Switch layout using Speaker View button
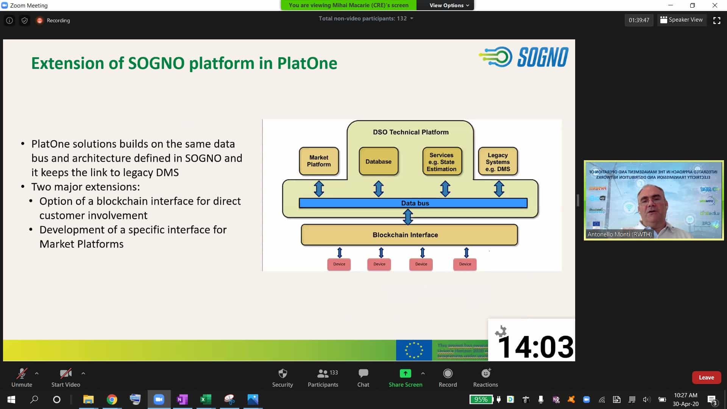The height and width of the screenshot is (409, 727). tap(682, 20)
